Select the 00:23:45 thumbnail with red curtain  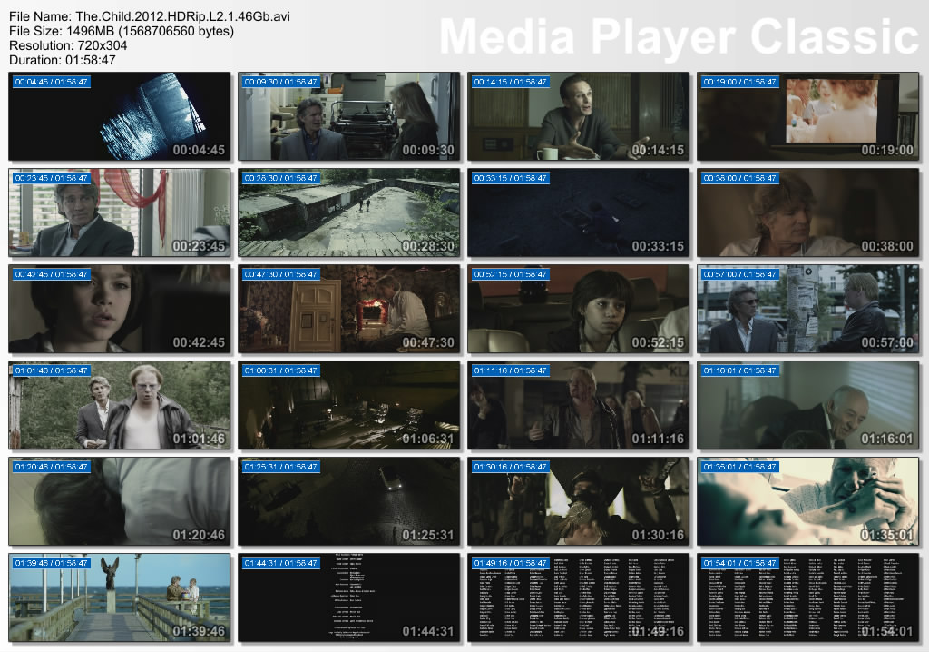point(120,212)
